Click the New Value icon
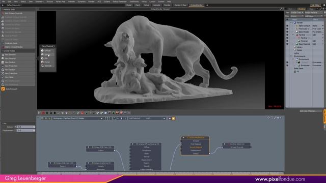 (x=3, y=77)
